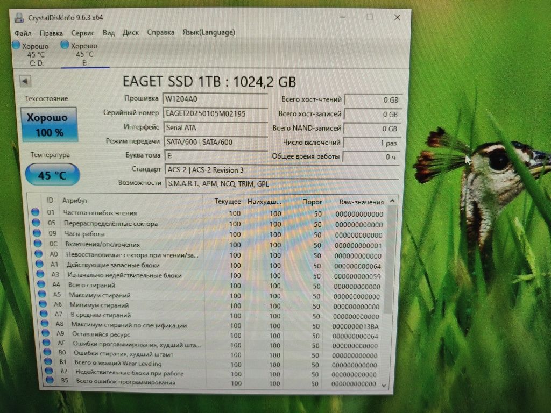Select row Частота ошибок чтения
Screen dimensions: 551x413
208,213
